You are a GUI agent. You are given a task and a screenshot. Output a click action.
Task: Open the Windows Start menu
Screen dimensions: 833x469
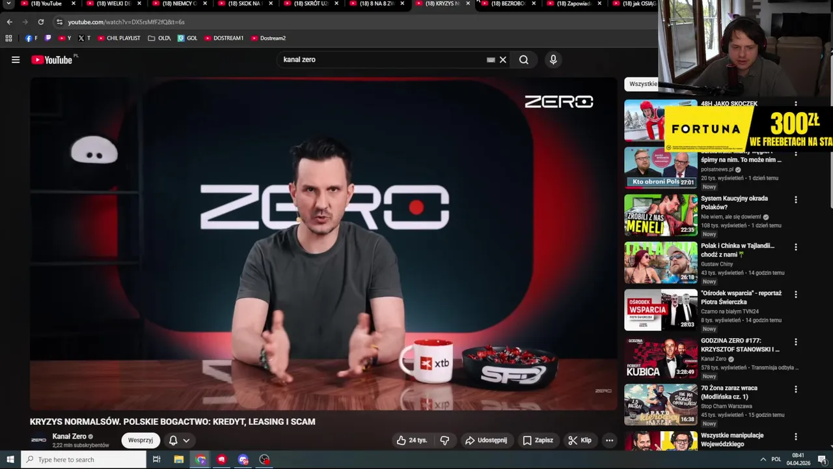click(x=10, y=459)
